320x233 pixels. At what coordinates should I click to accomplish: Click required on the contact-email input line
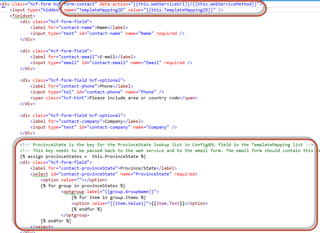tap(174, 63)
